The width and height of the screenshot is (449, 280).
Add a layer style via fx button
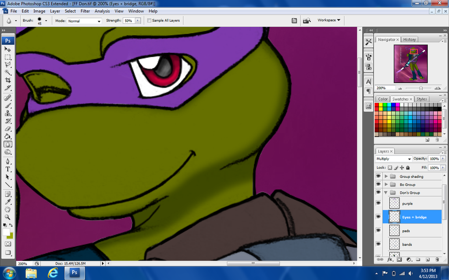389,259
